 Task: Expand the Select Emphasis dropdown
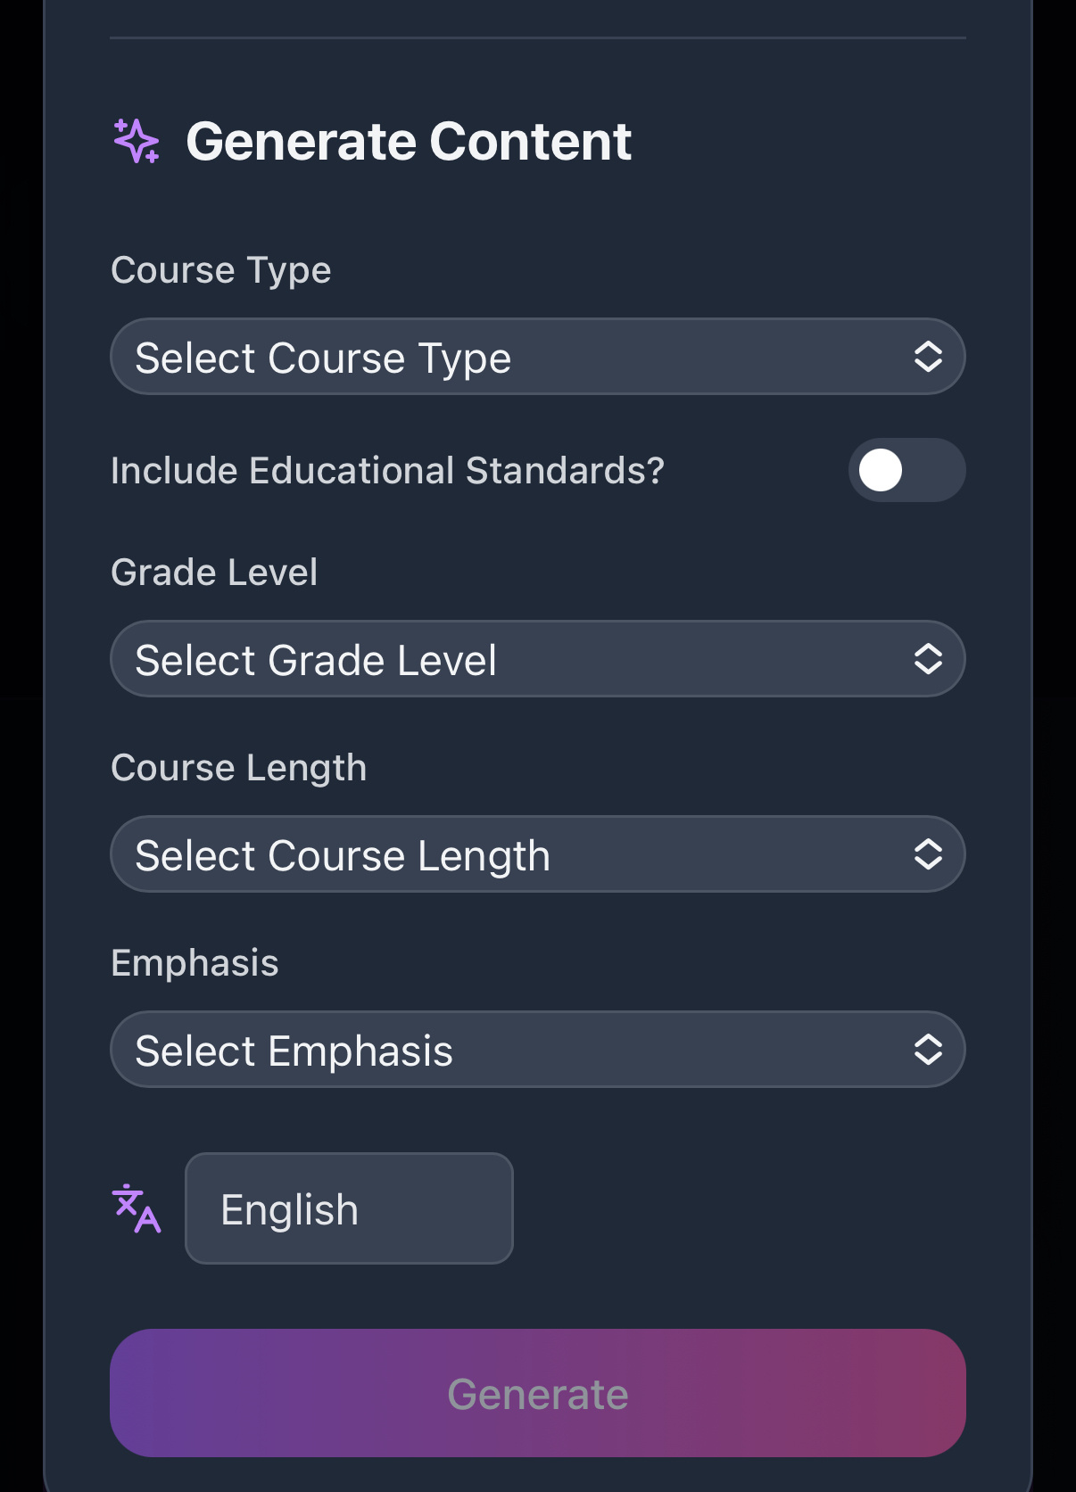tap(538, 1050)
